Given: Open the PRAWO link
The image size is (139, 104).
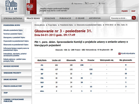Looking at the screenshot, I should pyautogui.click(x=125, y=11).
